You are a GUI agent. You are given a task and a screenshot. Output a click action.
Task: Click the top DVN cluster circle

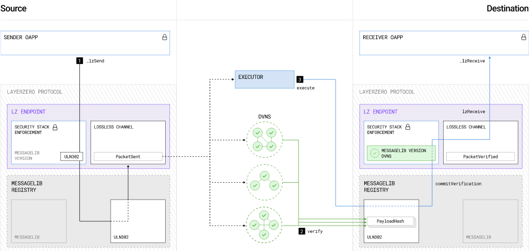(x=264, y=139)
